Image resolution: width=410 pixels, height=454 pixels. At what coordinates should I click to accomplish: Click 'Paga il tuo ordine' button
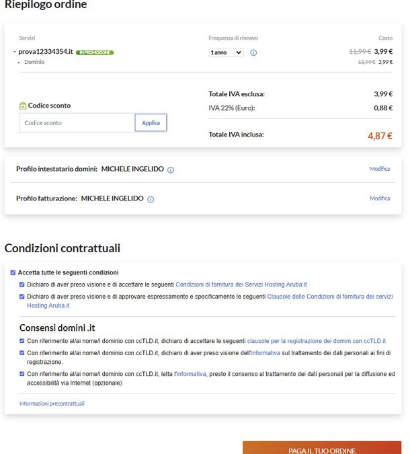(x=321, y=449)
